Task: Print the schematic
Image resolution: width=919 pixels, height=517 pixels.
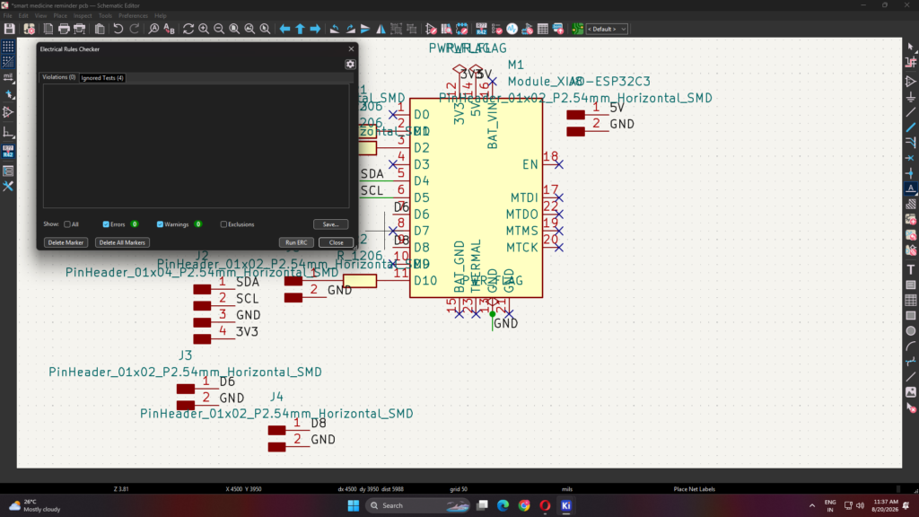Action: pyautogui.click(x=64, y=29)
